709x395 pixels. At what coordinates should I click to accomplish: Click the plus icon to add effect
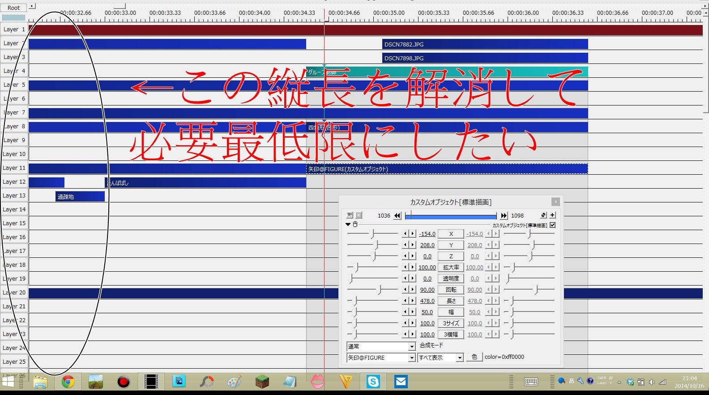(552, 215)
